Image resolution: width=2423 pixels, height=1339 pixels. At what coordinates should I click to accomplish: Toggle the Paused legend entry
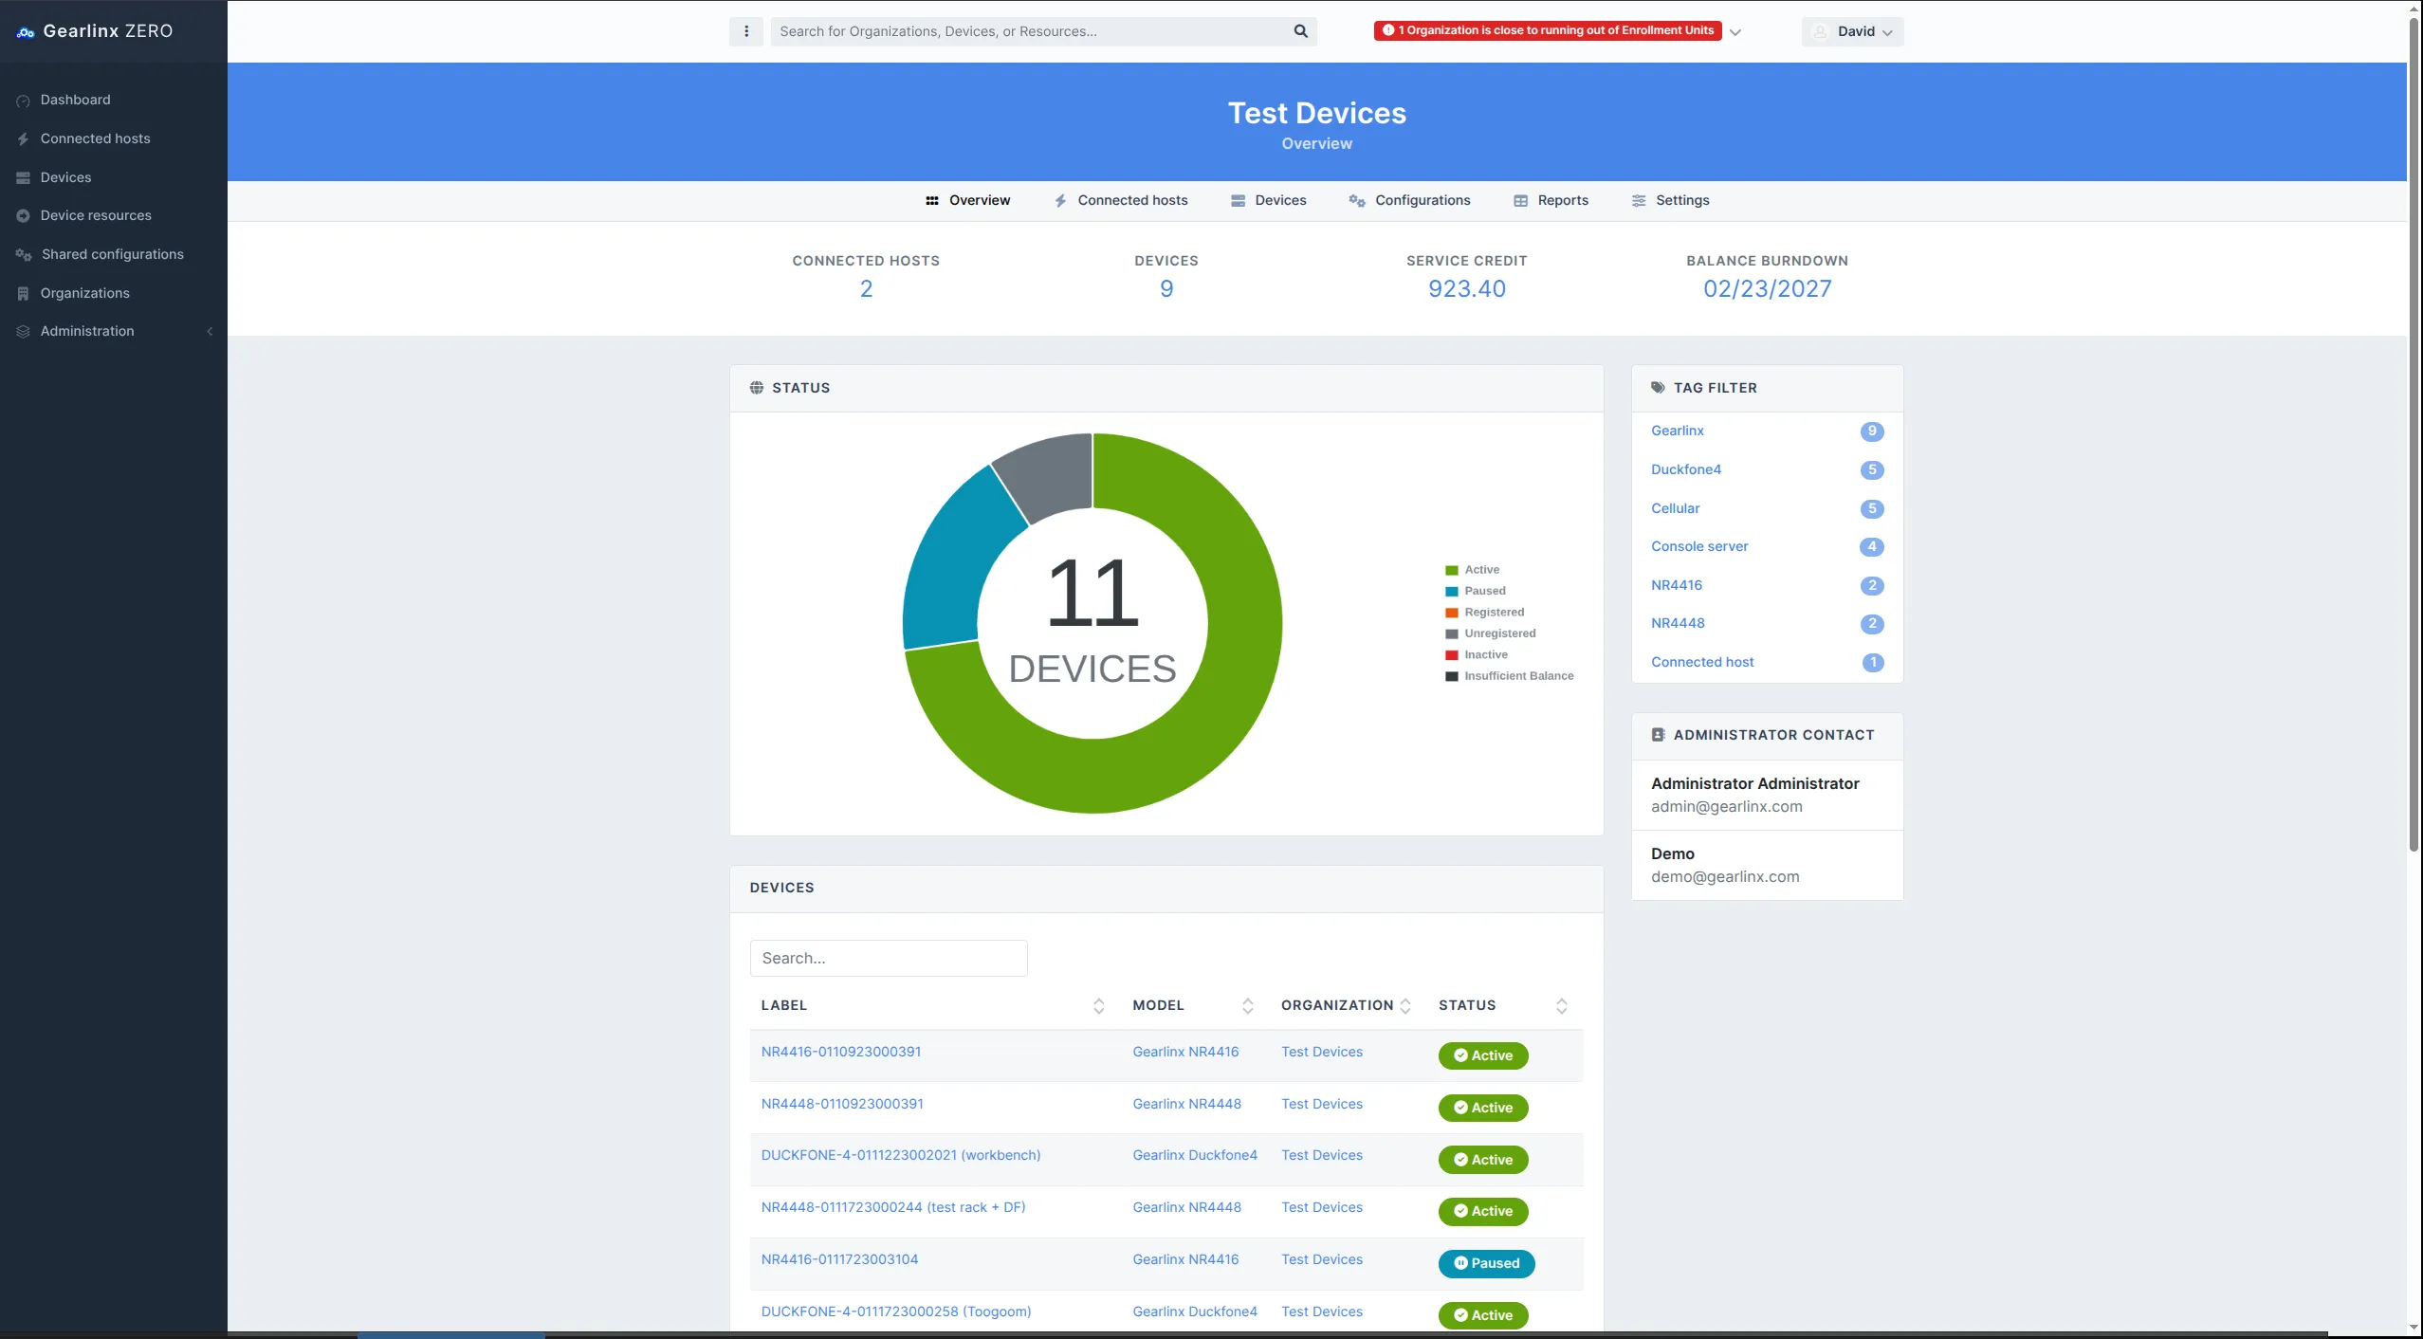point(1475,591)
